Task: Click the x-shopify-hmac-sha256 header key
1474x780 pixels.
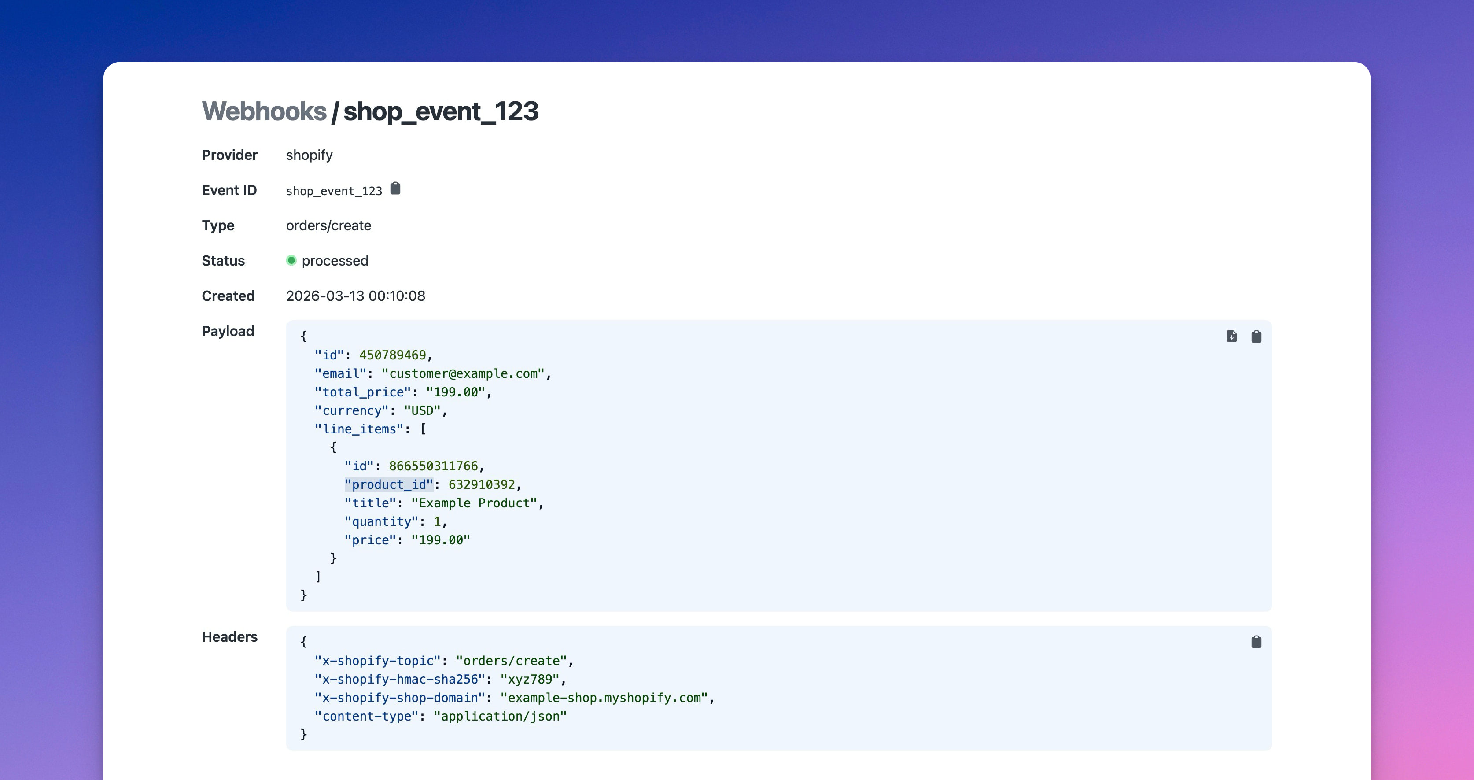Action: (x=399, y=679)
